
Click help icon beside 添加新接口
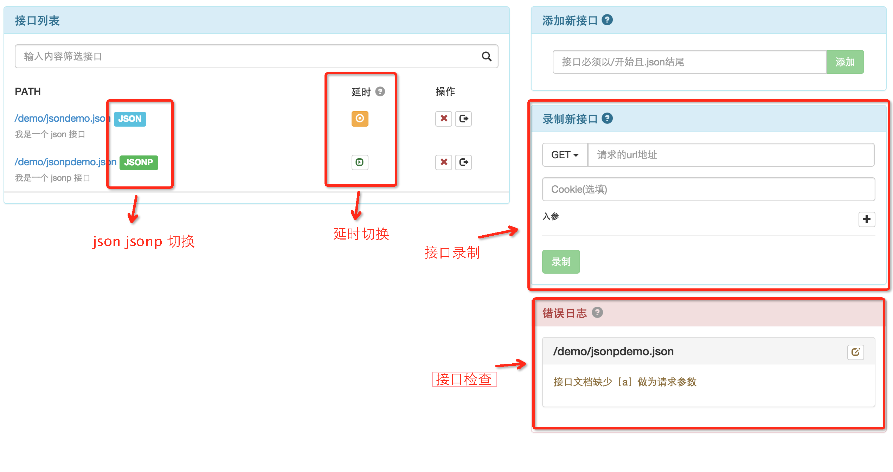[x=607, y=20]
